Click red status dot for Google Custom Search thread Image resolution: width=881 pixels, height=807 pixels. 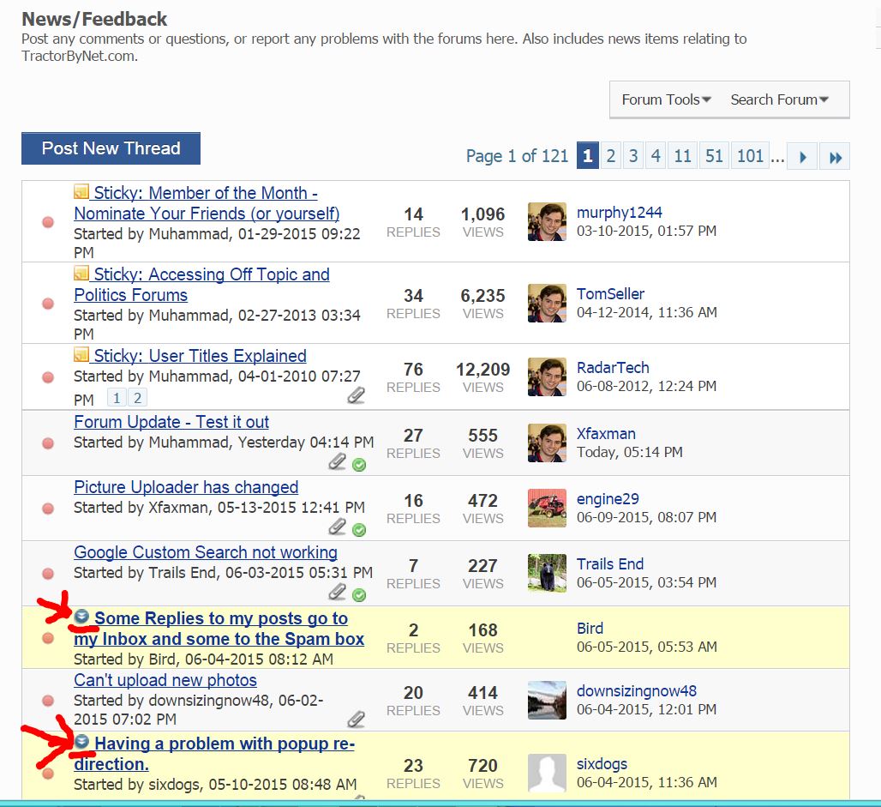point(48,574)
